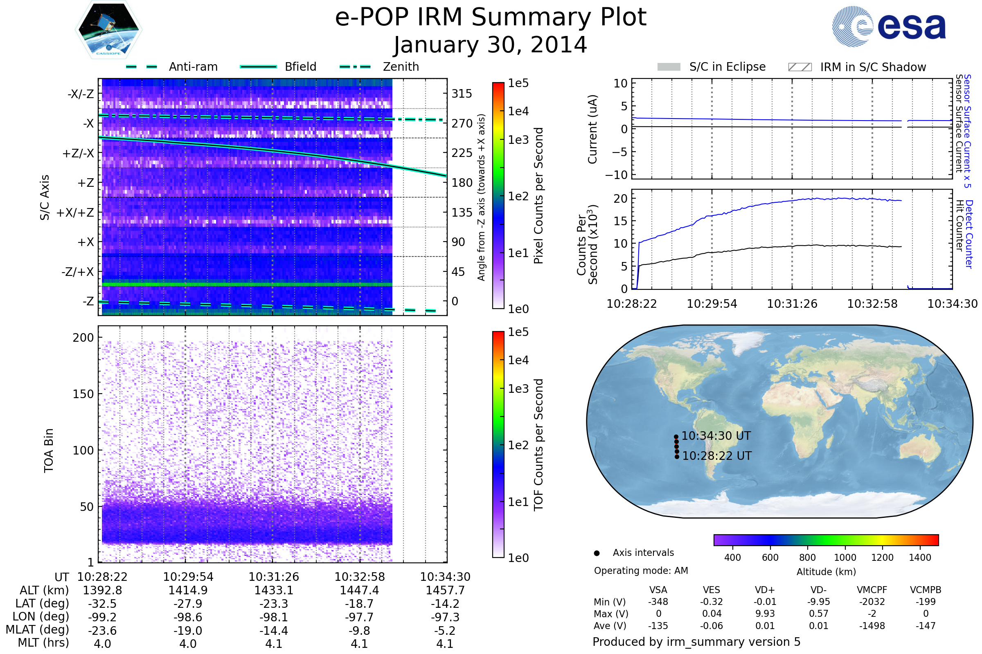Click the S/C in Eclipse gray swatch
Viewport: 982px width, 654px height.
tap(669, 67)
